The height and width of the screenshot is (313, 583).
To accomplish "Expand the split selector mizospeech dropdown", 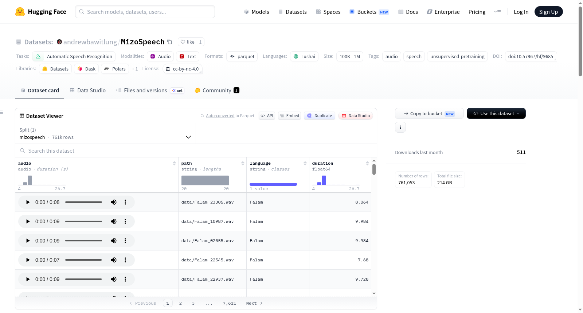I will tap(105, 133).
